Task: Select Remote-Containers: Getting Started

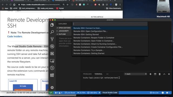Action: coord(110,53)
